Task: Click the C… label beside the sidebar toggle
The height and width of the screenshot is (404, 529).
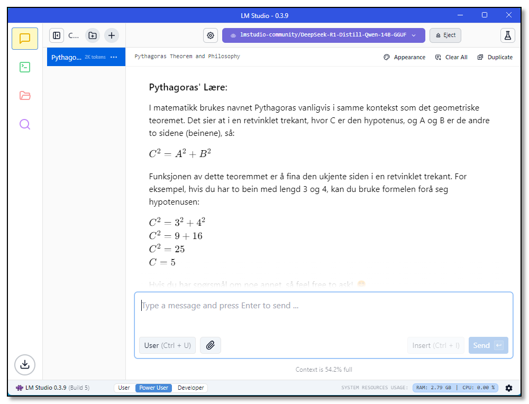Action: (74, 35)
